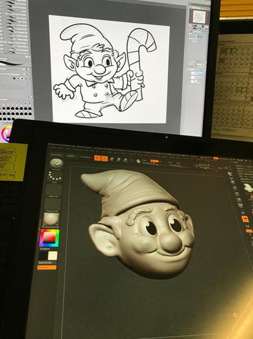Open the color wheel in the paint application
Image resolution: width=253 pixels, height=339 pixels.
click(6, 134)
